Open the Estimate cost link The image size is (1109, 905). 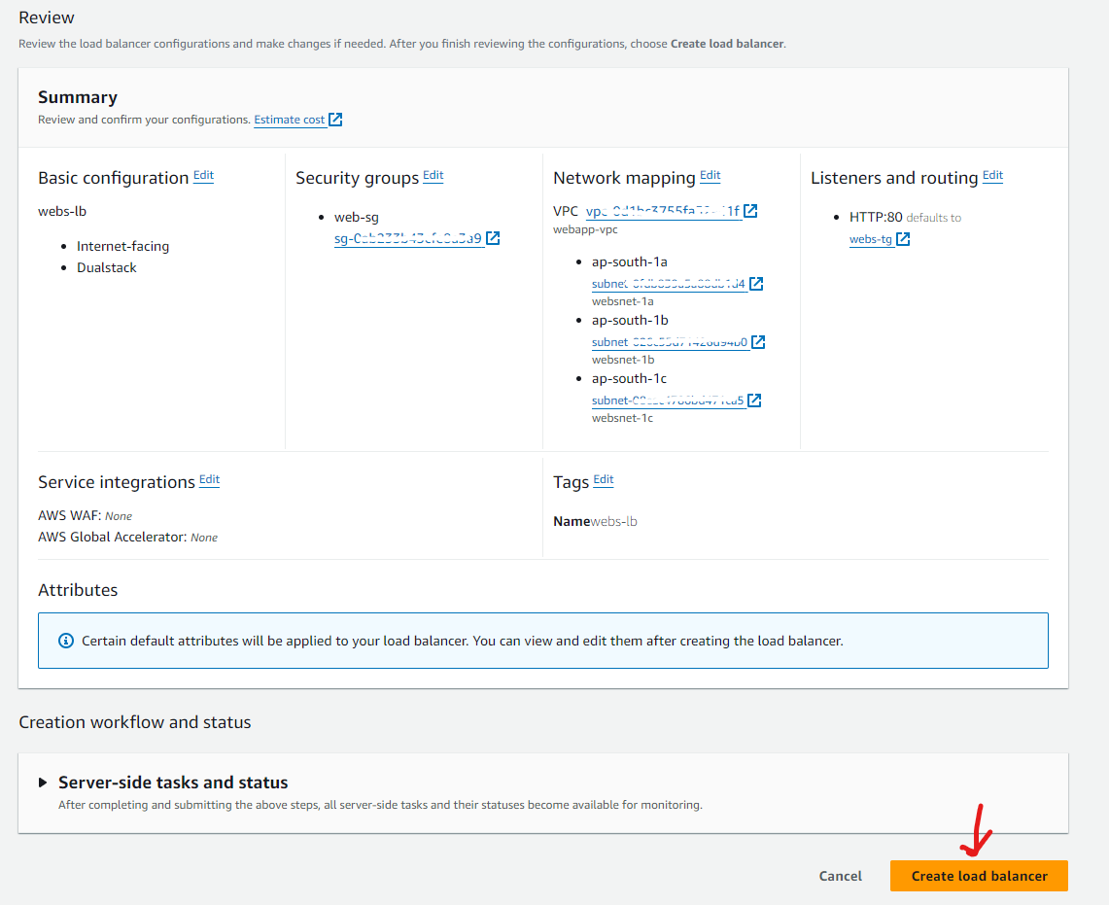click(289, 120)
